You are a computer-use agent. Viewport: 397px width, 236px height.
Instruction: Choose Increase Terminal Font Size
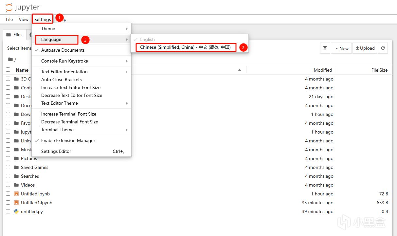pos(81,114)
